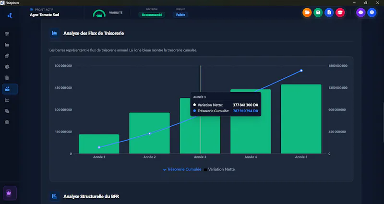The image size is (384, 204).
Task: Click the Année 4 axis label
Action: click(x=251, y=157)
